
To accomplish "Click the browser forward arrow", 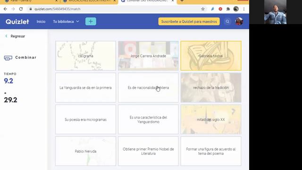I will [x=13, y=9].
